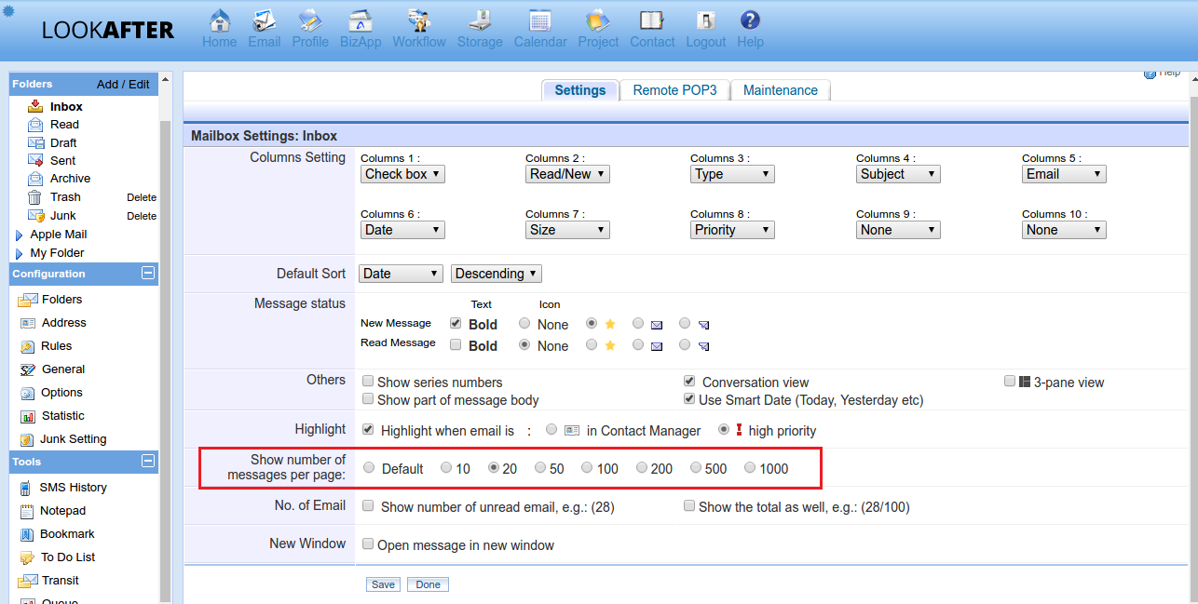Collapse the Configuration panel section
Viewport: 1198px width, 604px height.
[147, 274]
